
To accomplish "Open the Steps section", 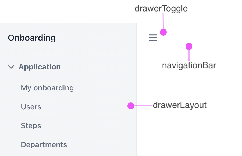I will pos(31,125).
